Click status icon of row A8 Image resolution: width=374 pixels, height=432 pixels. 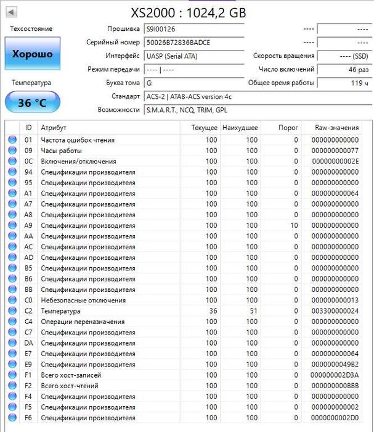[x=12, y=214]
